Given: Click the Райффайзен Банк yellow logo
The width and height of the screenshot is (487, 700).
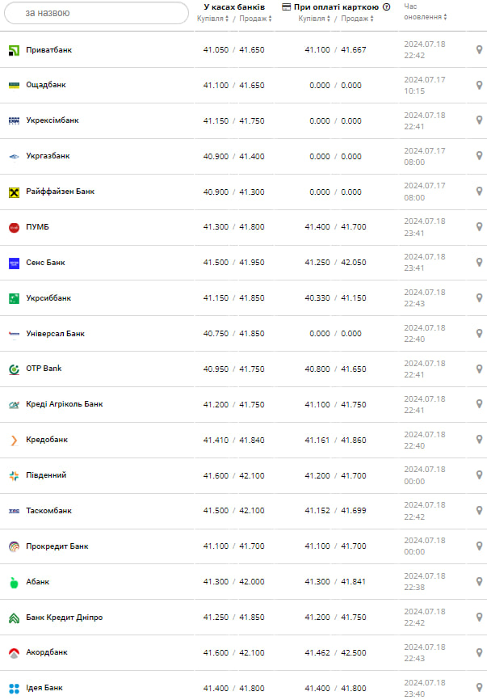Looking at the screenshot, I should [x=14, y=192].
